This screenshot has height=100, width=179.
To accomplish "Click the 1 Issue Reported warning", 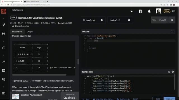I will (x=21, y=26).
